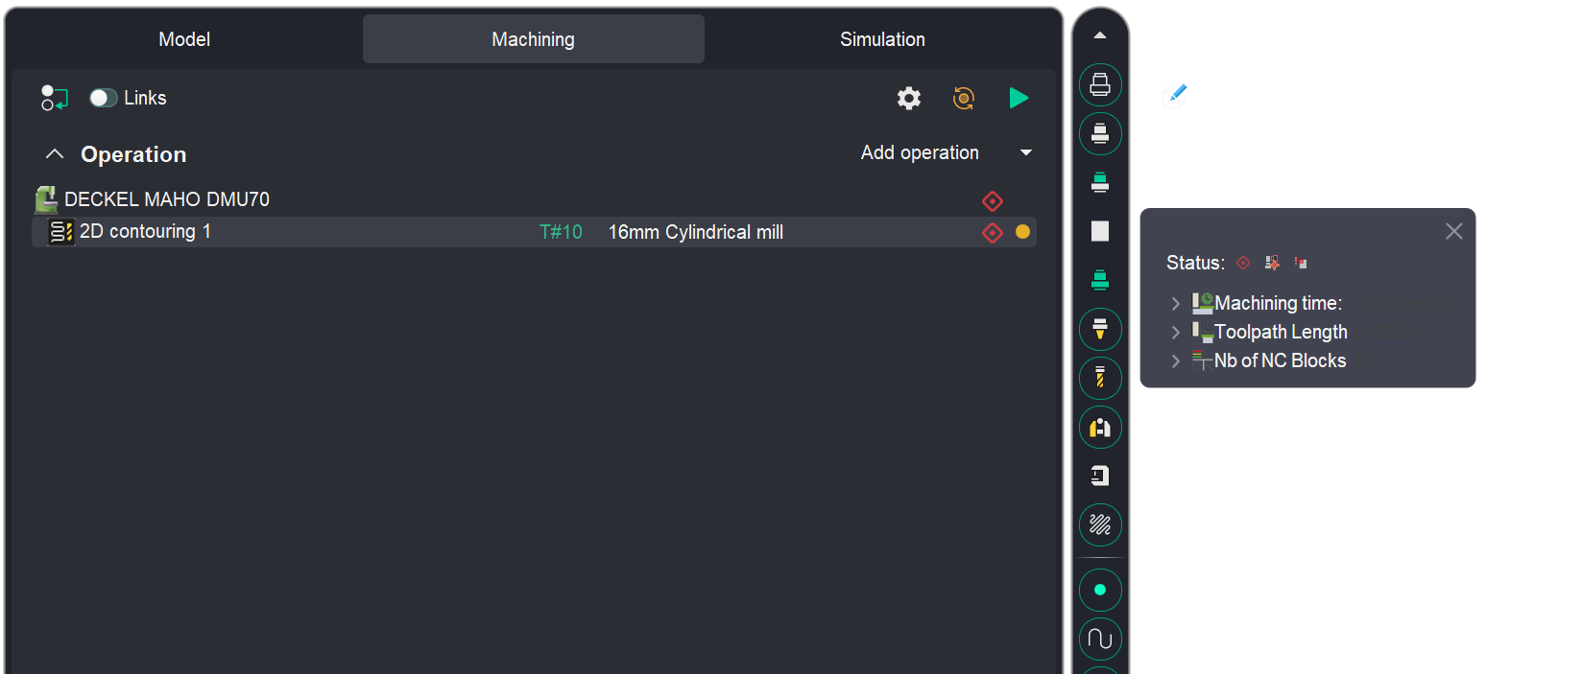Click the sine wave curve toolbar icon
The height and width of the screenshot is (674, 1582).
click(x=1100, y=639)
